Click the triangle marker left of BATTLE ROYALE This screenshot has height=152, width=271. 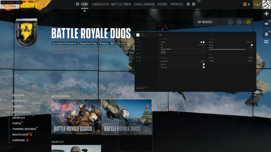6,112
